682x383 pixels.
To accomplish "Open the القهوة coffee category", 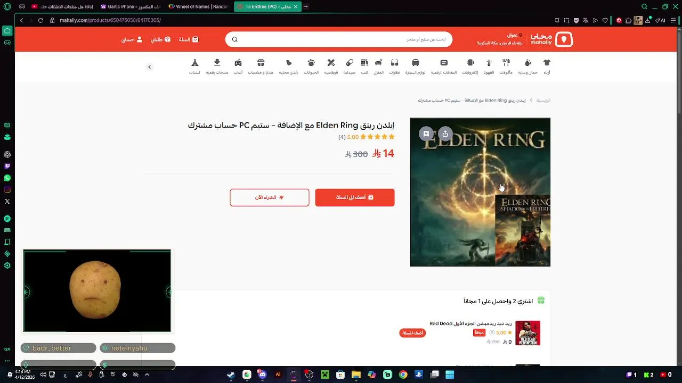I will pyautogui.click(x=489, y=66).
